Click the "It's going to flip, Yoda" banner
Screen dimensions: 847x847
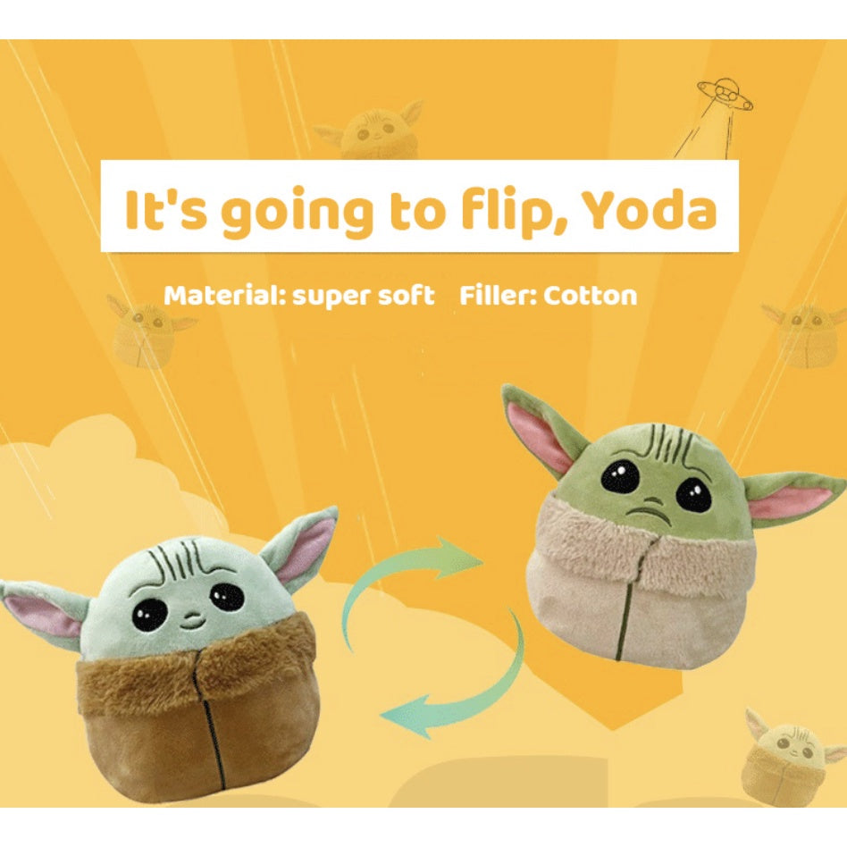pyautogui.click(x=419, y=205)
